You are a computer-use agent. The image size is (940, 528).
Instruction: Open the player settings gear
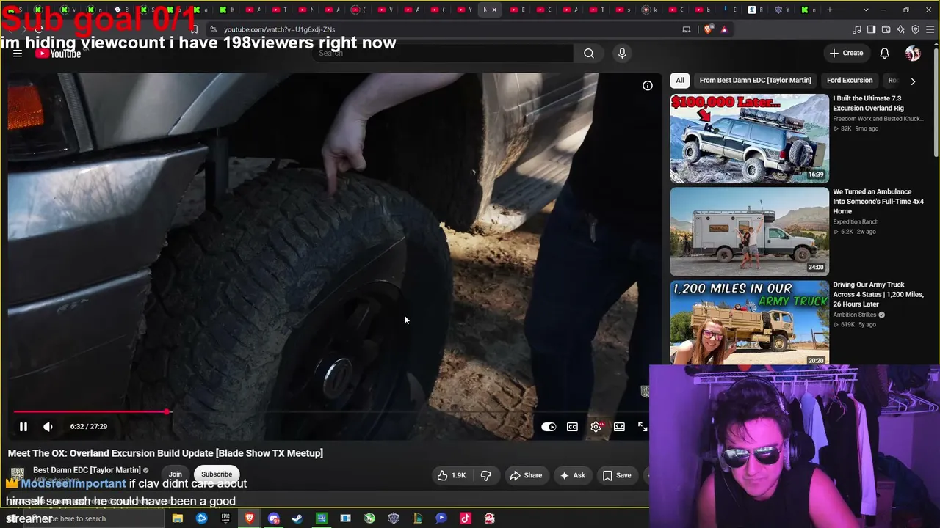596,427
